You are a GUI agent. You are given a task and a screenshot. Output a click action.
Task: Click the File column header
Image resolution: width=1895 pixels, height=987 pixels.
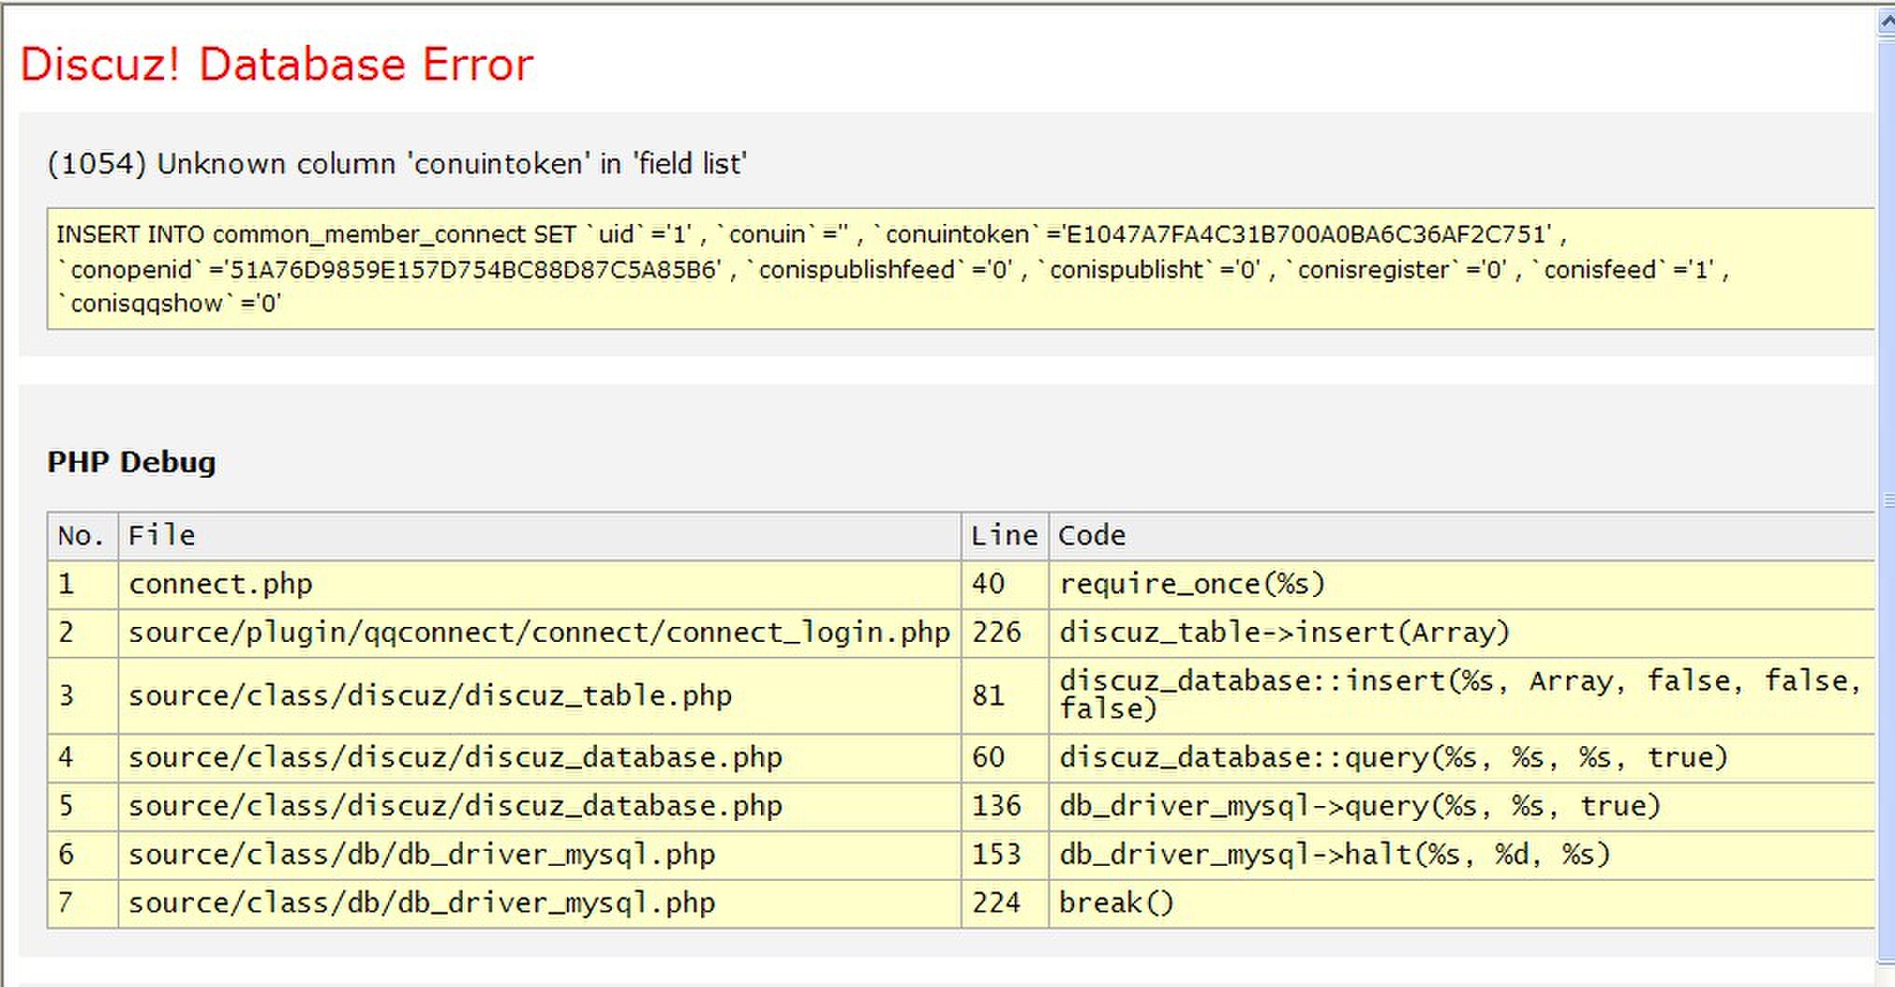pyautogui.click(x=161, y=535)
